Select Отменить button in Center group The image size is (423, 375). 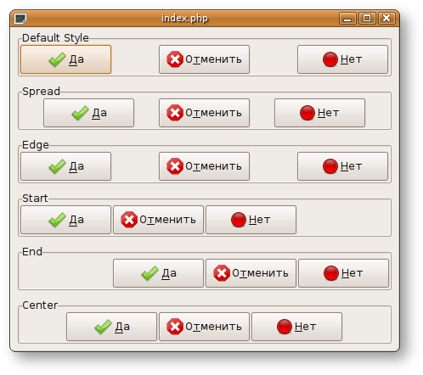[x=204, y=327]
